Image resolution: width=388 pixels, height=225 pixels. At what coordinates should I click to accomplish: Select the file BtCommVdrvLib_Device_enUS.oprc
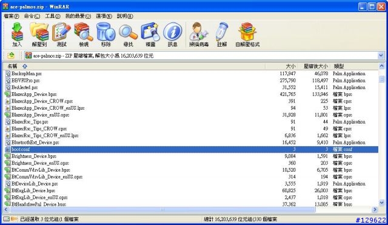click(x=47, y=176)
